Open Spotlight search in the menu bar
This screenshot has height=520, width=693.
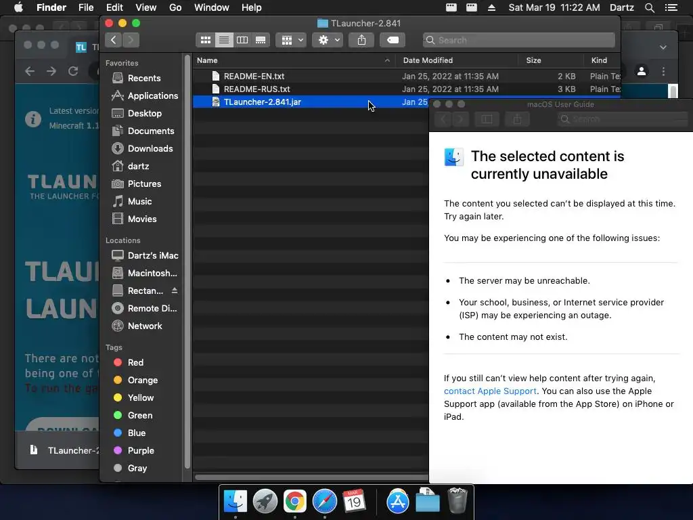tap(649, 7)
